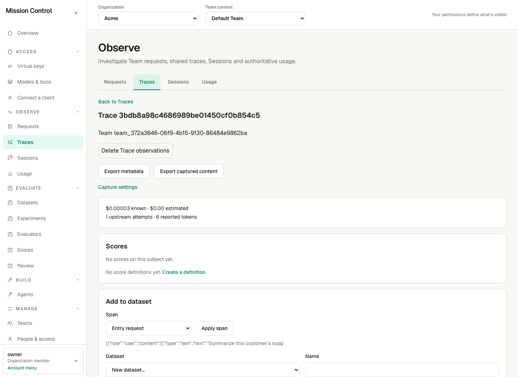518x377 pixels.
Task: Open the Team context dropdown
Action: click(255, 18)
